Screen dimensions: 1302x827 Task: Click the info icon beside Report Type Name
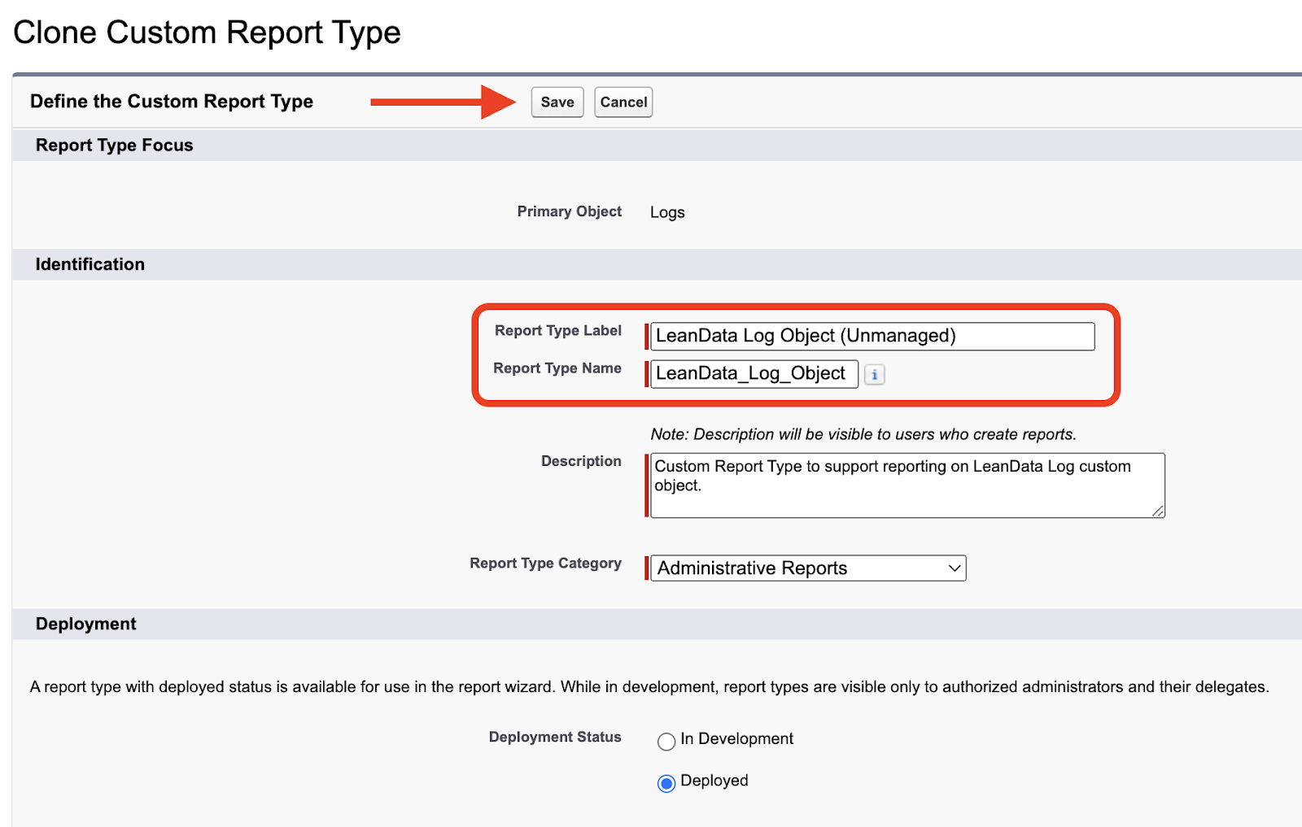pos(875,374)
